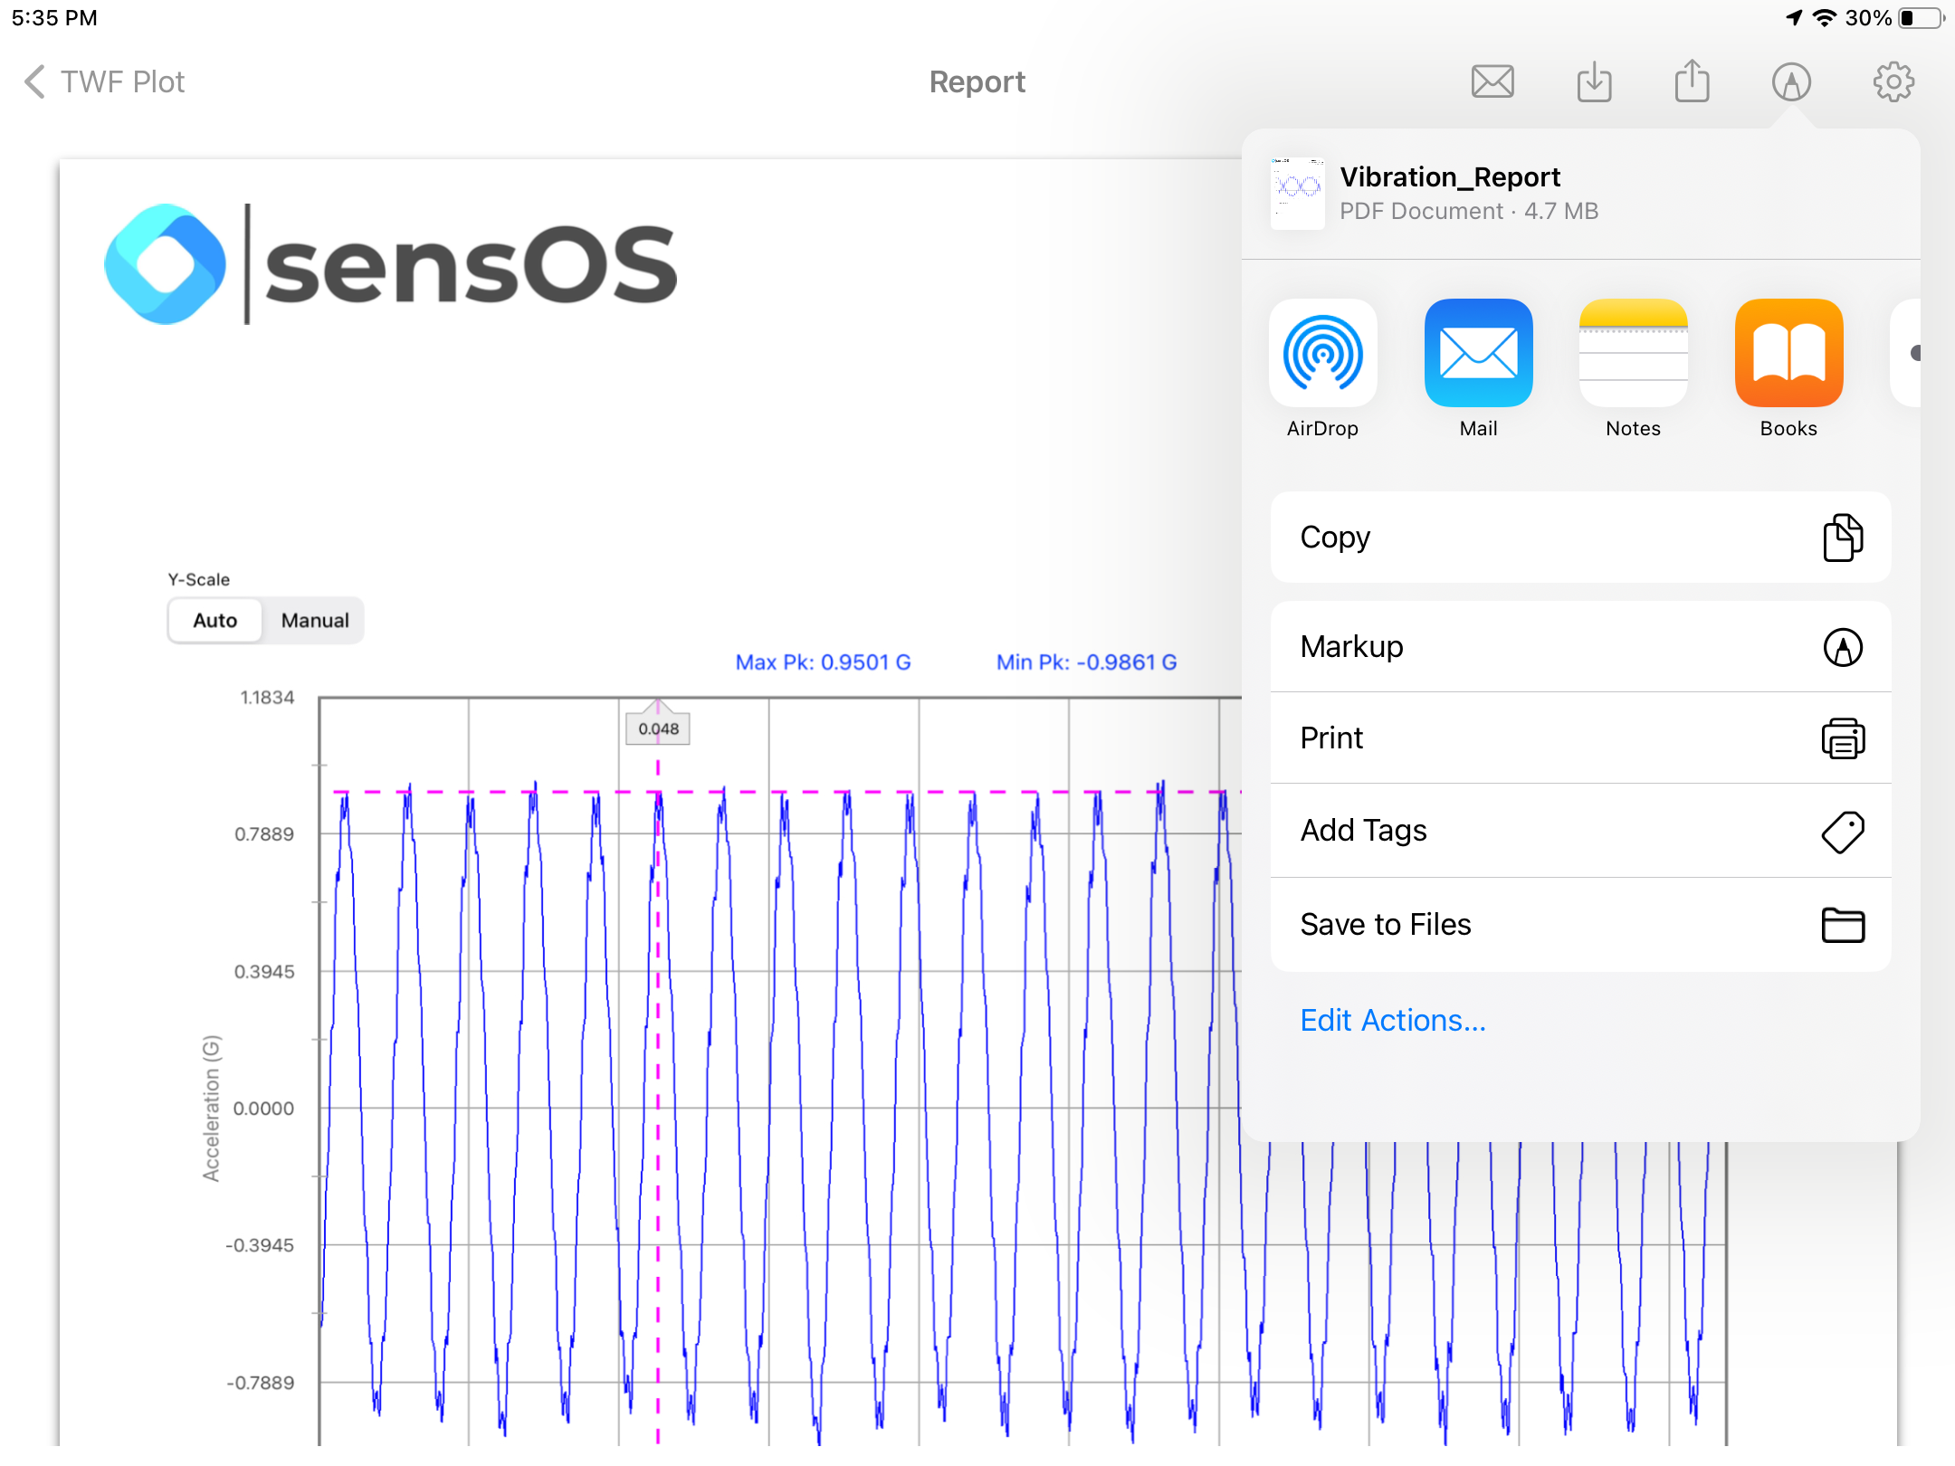Tap the Vibration_Report file title
This screenshot has height=1466, width=1955.
point(1450,176)
